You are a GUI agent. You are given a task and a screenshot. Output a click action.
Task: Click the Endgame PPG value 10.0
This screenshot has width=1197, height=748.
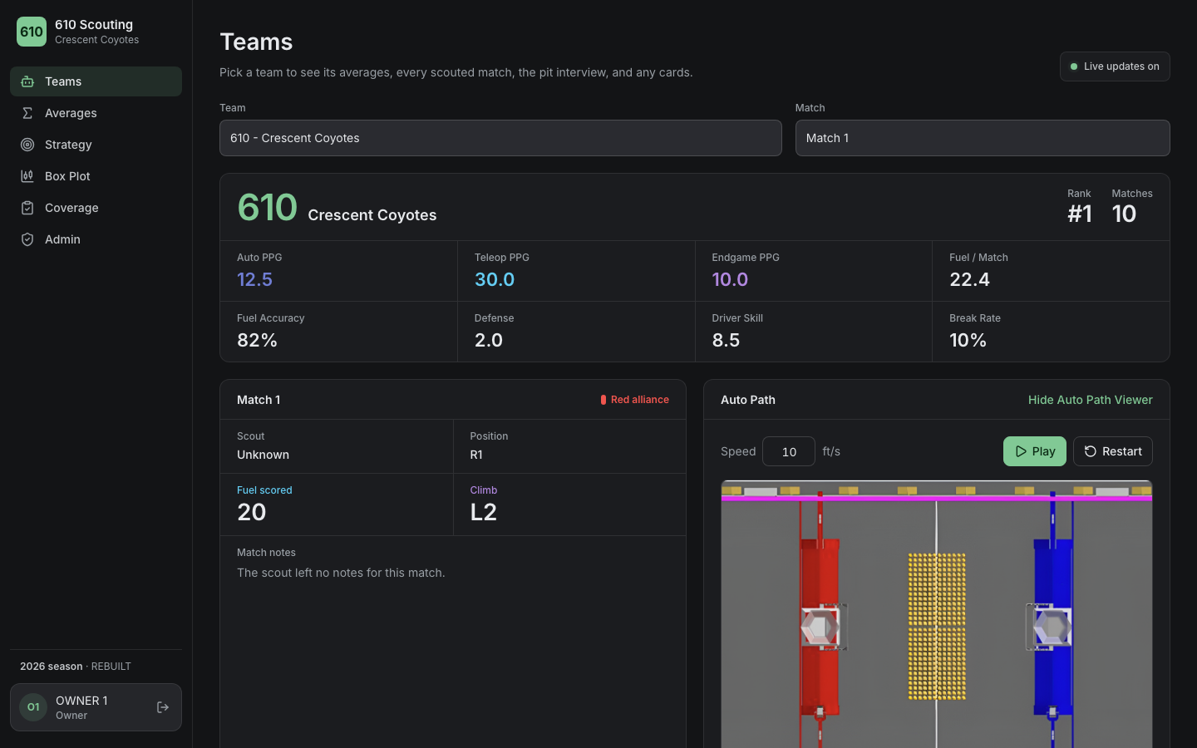[730, 279]
